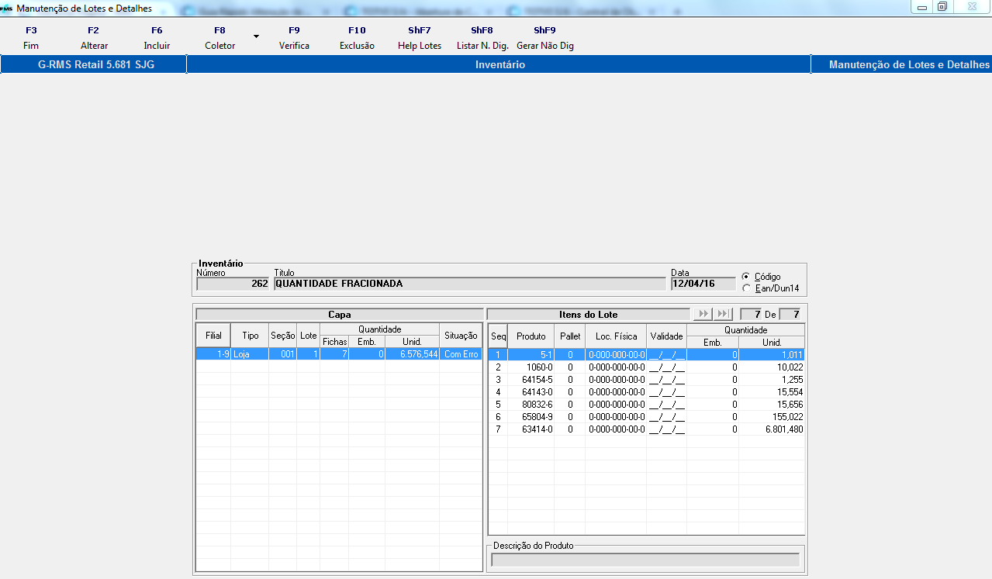This screenshot has height=579, width=992.
Task: Select the Código radio option
Action: 746,277
